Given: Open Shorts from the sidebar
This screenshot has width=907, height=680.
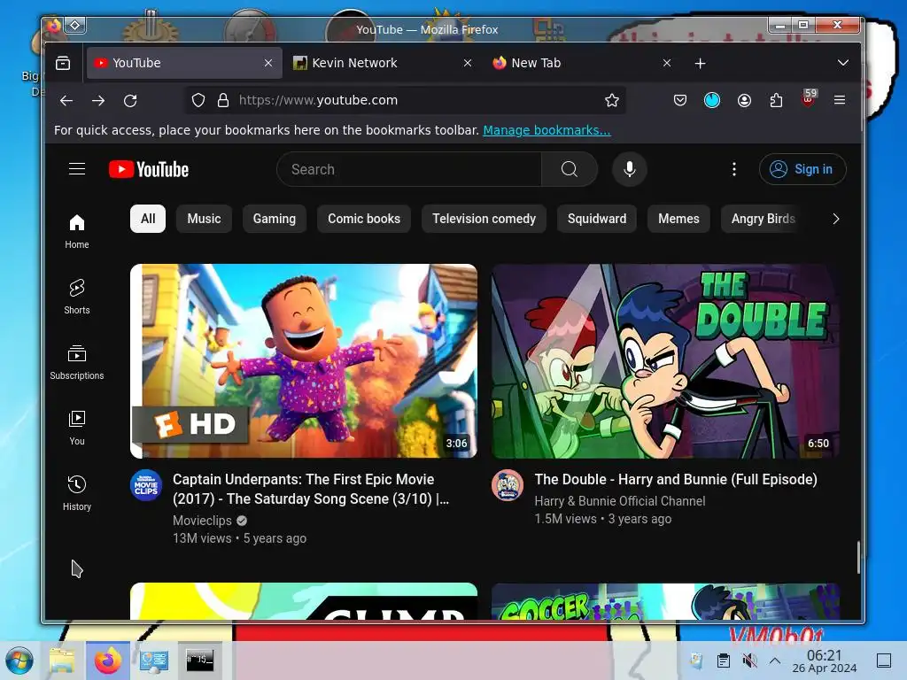Looking at the screenshot, I should (77, 297).
